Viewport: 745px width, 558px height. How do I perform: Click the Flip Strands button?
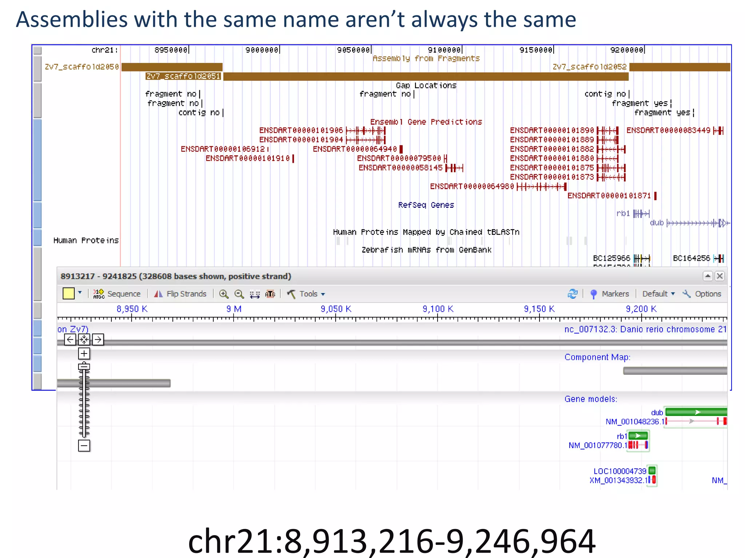180,294
